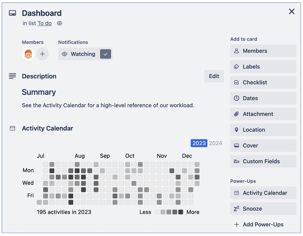Image resolution: width=303 pixels, height=236 pixels.
Task: Add a Checklist to the card
Action: click(x=263, y=83)
